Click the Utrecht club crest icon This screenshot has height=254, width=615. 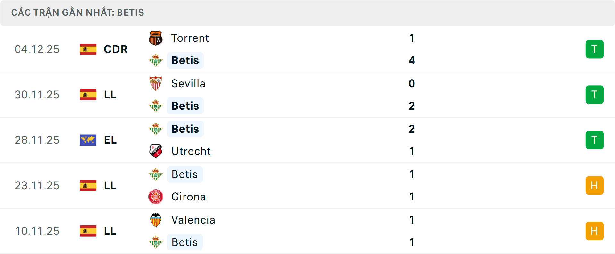click(x=156, y=151)
